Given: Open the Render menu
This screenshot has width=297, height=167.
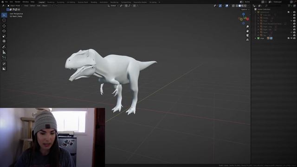Looking at the screenshot, I should 18,2.
